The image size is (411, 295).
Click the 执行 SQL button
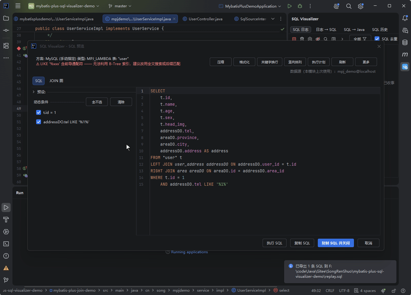(275, 243)
